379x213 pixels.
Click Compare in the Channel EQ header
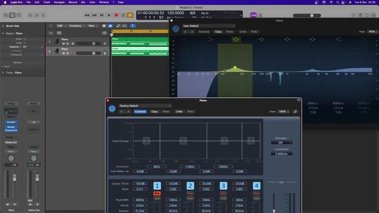(x=204, y=31)
